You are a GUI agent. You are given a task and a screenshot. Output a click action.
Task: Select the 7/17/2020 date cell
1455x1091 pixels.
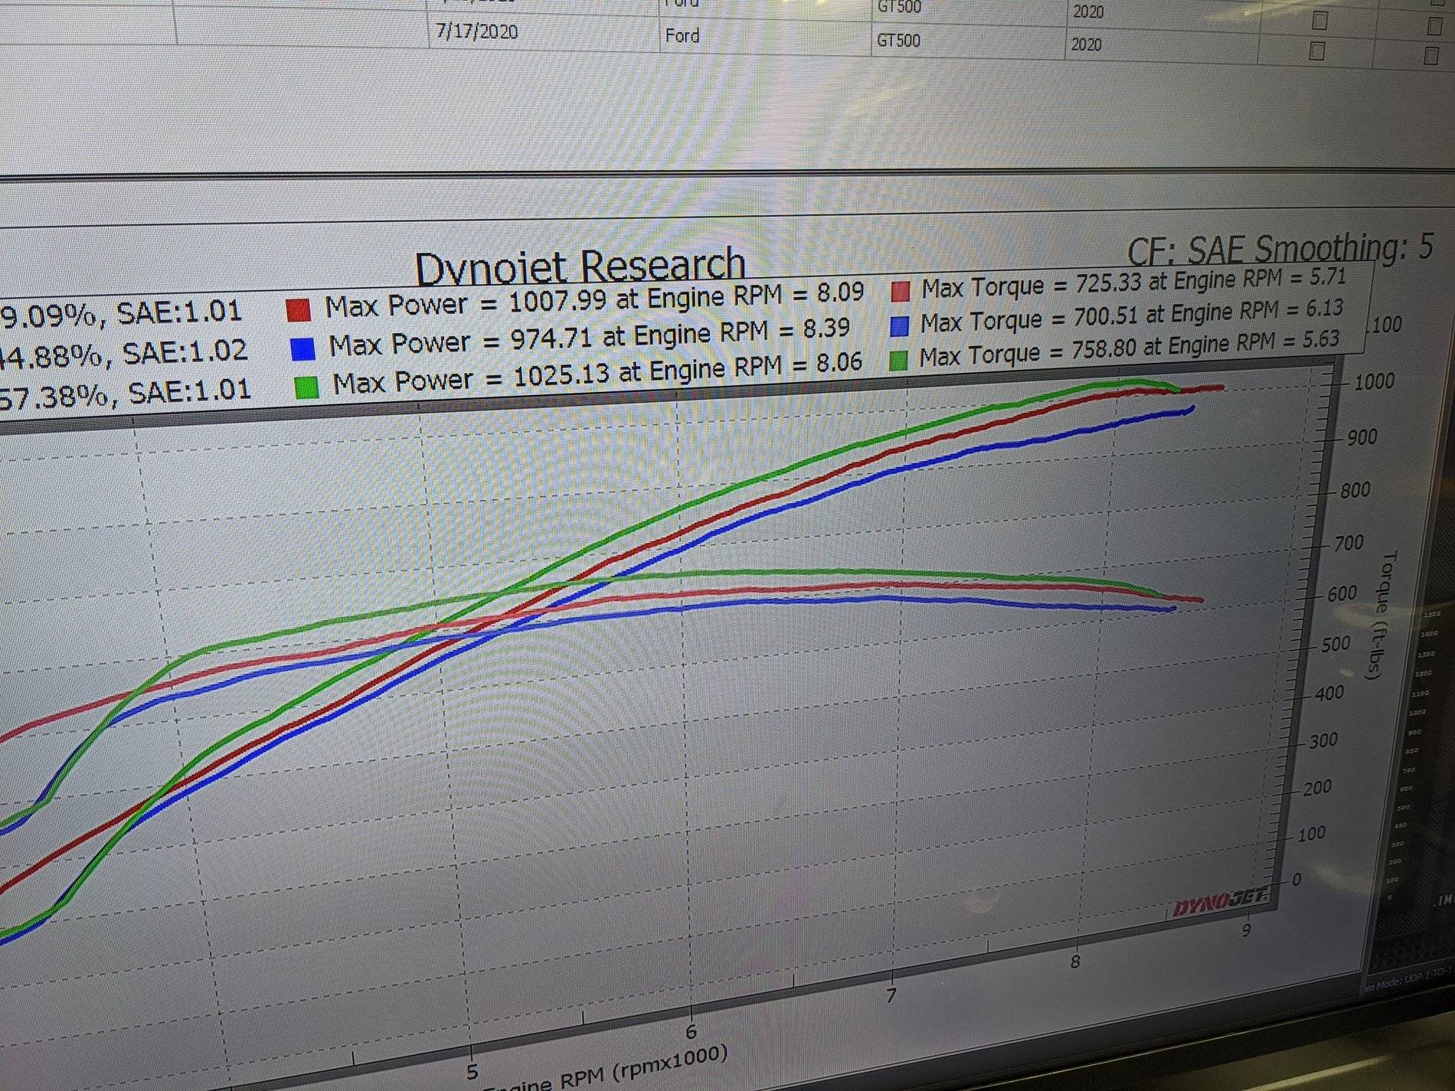(476, 32)
